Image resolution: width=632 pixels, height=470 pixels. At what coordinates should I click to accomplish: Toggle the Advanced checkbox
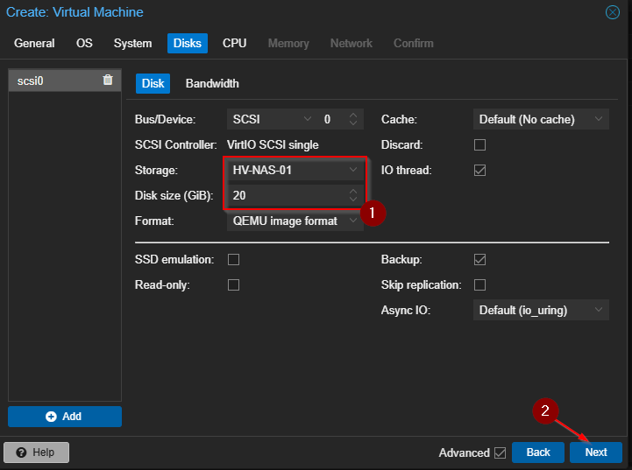[500, 452]
